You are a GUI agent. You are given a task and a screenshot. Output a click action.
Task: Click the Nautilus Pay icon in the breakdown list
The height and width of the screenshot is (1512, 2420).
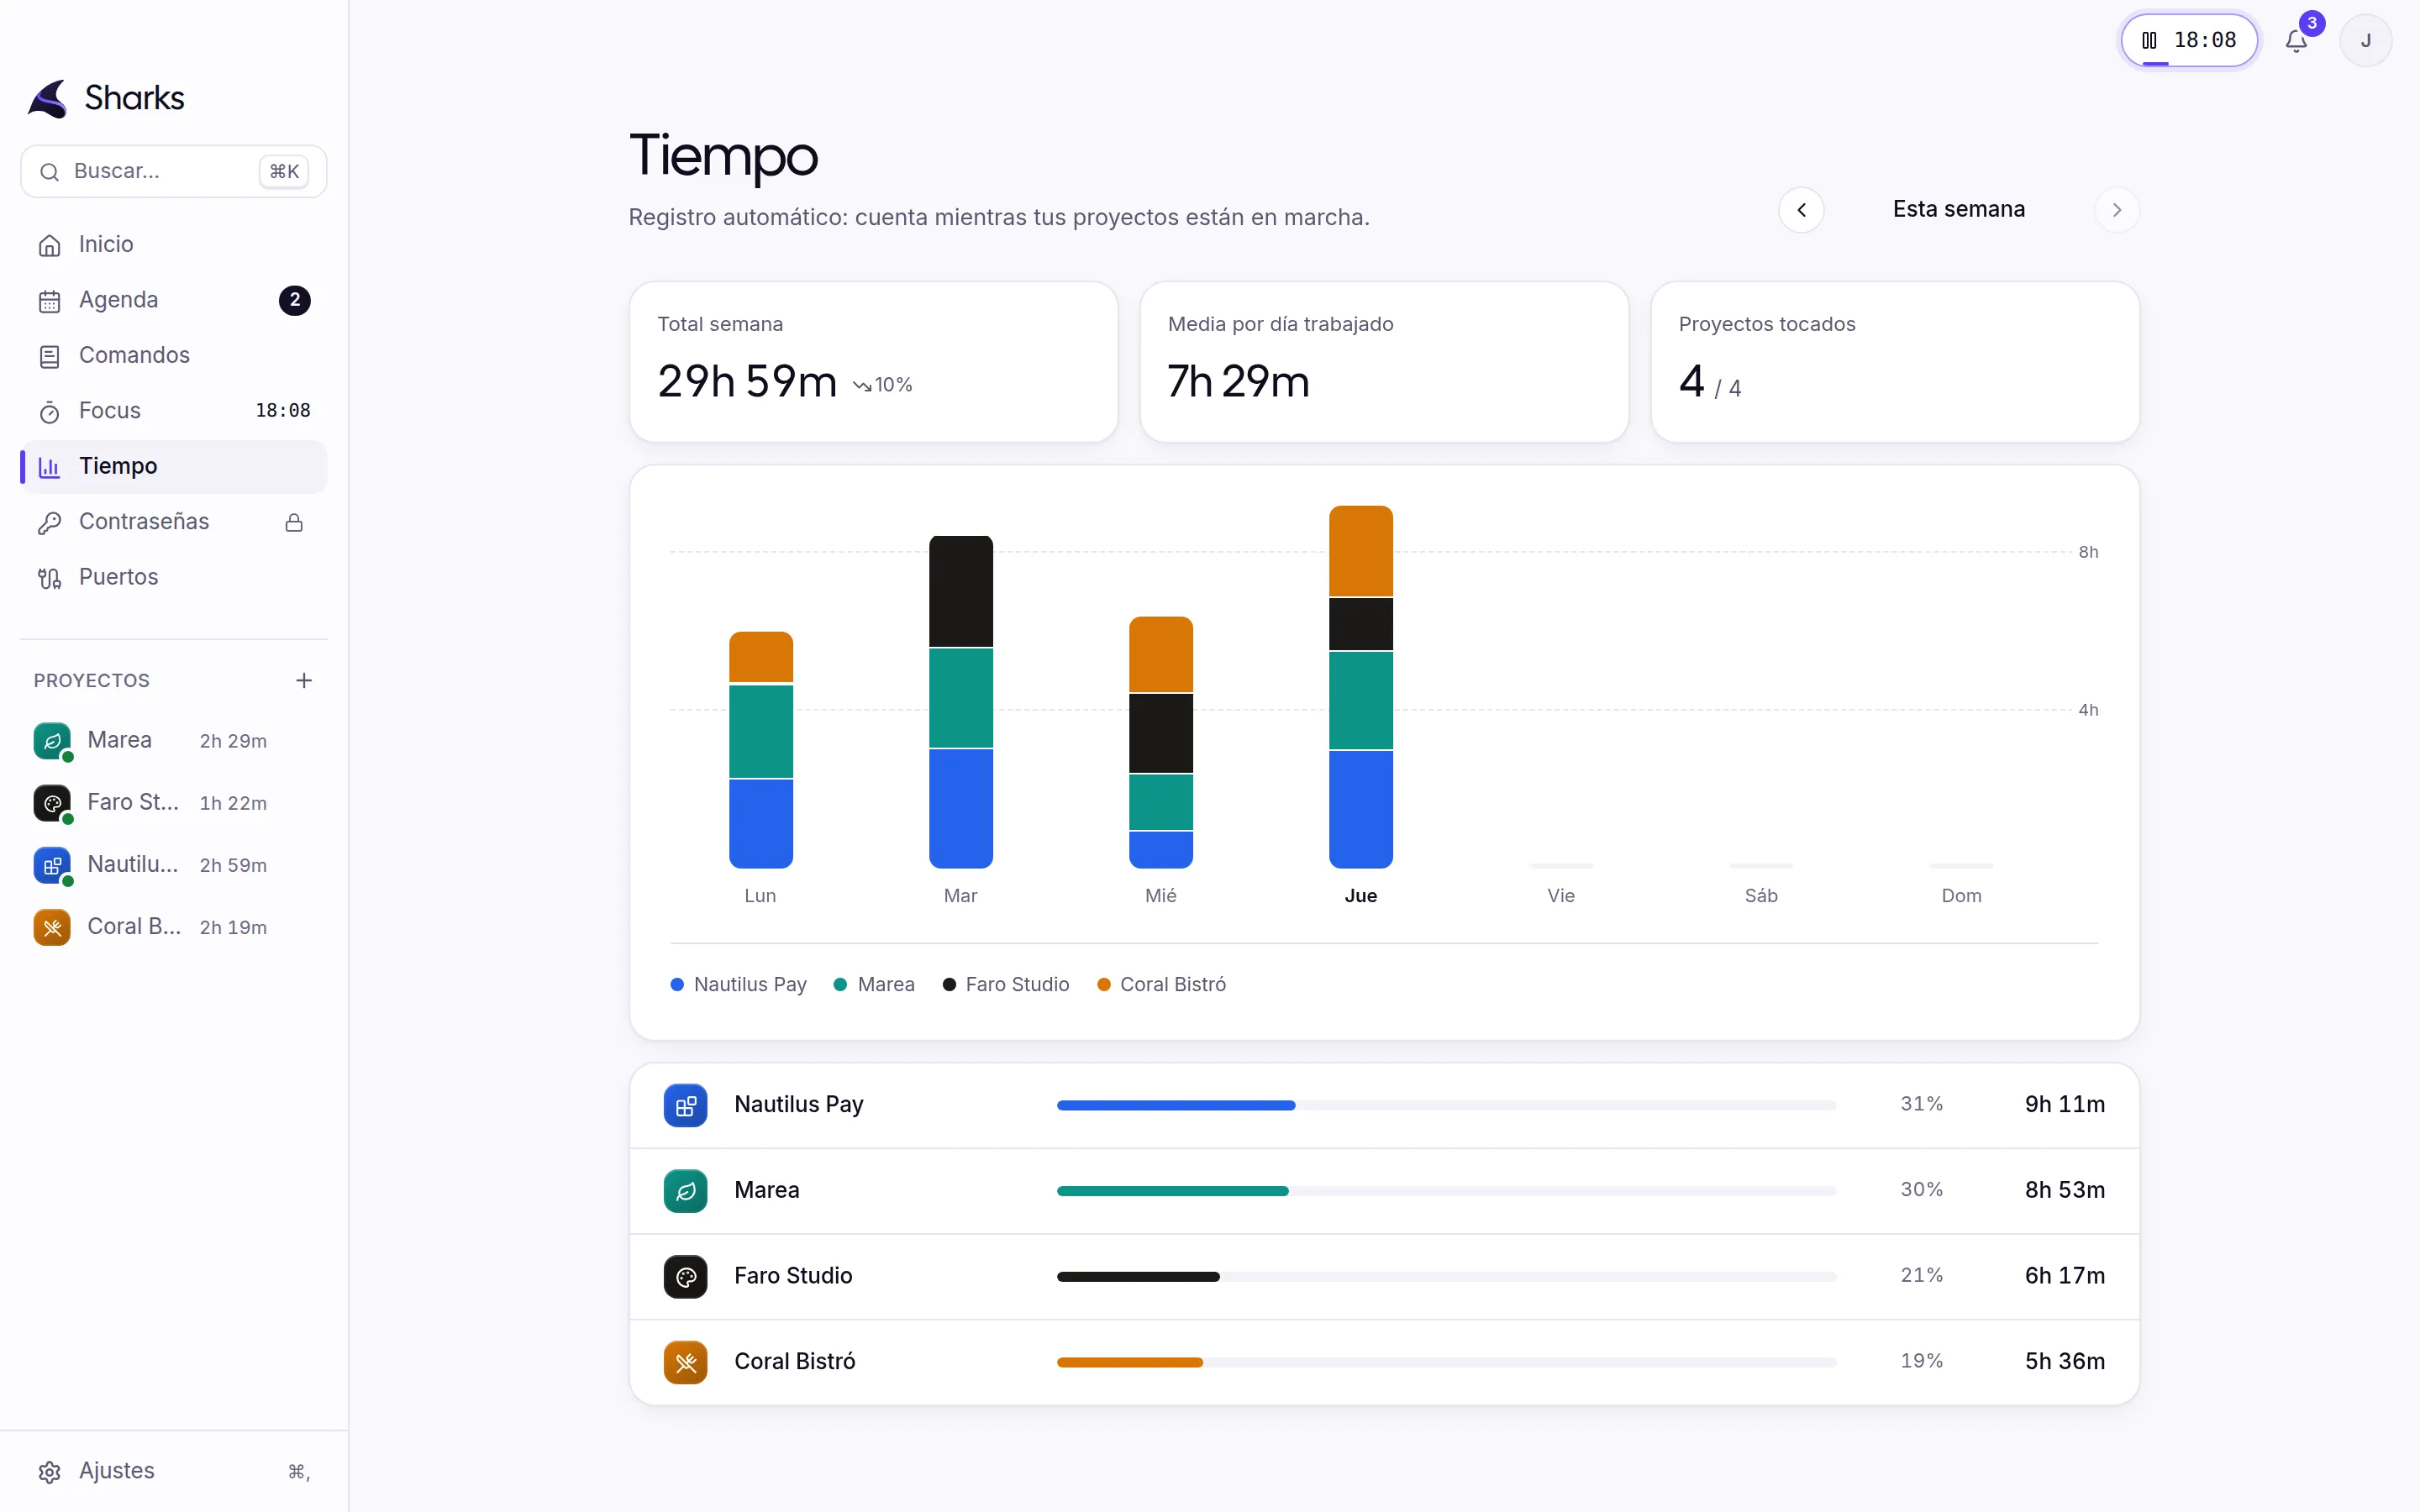[x=685, y=1105]
